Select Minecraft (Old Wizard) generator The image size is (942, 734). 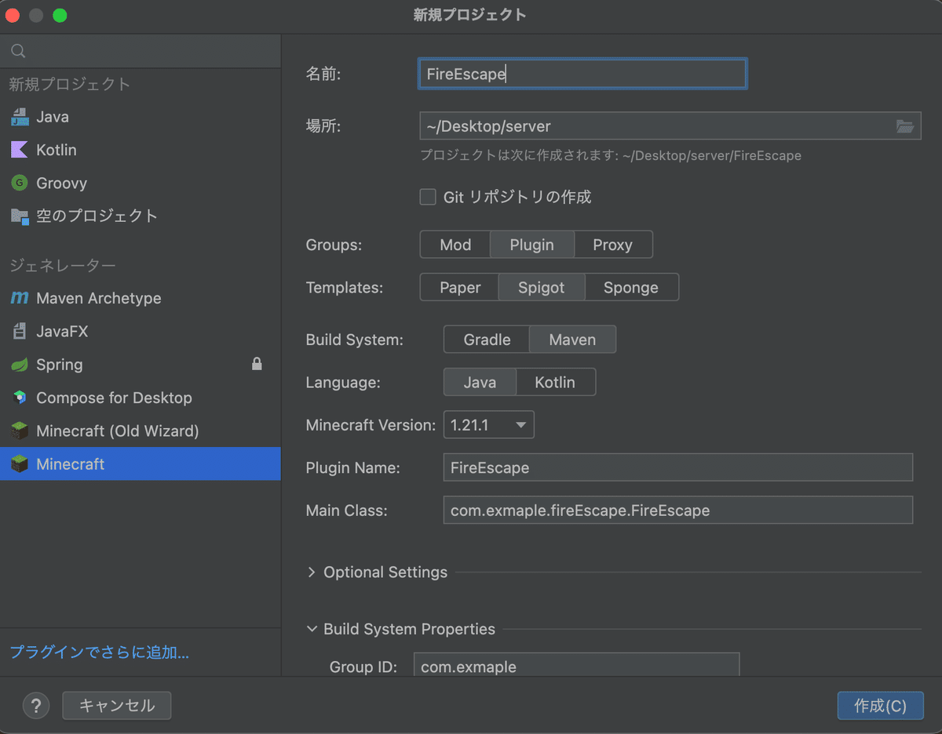pyautogui.click(x=141, y=431)
